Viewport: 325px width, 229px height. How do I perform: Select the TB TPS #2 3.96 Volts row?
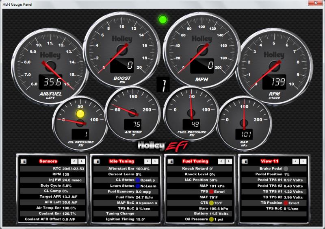pos(274,197)
